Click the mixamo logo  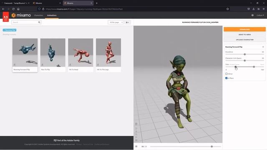coord(21,15)
